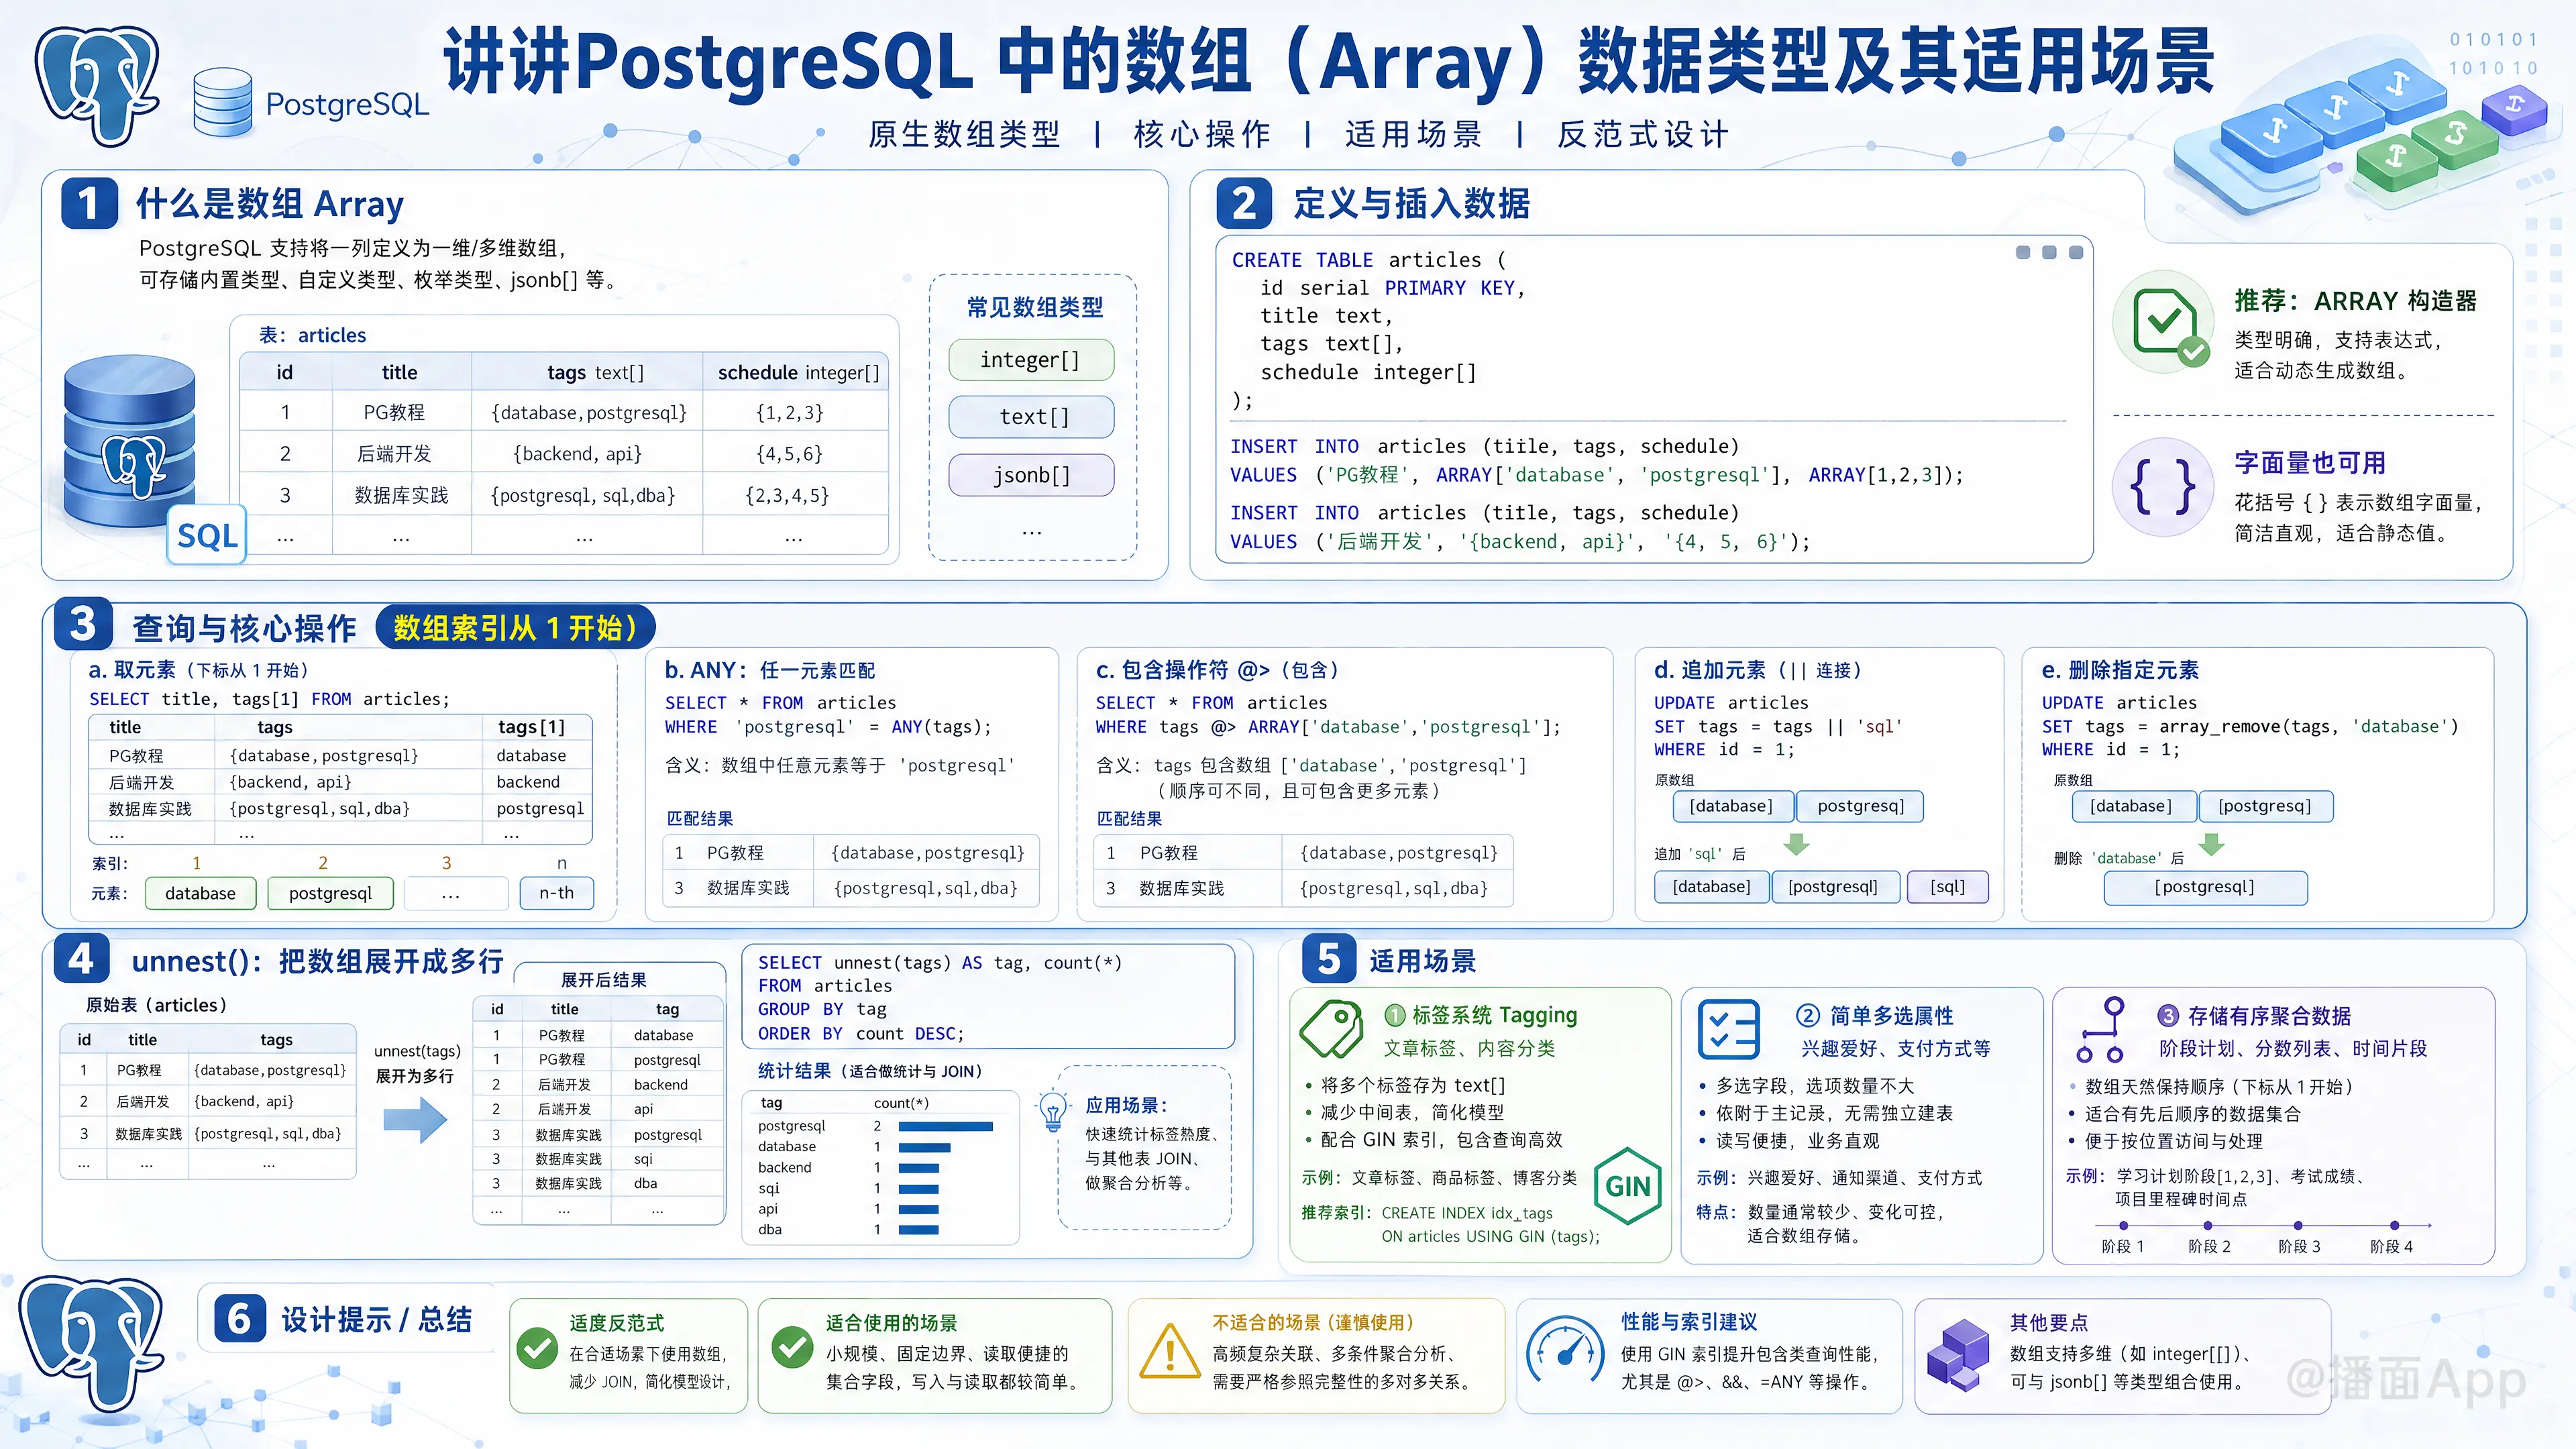Click number badge 2 beside 定义与插入数据
Image resolution: width=2576 pixels, height=1449 pixels.
[x=1244, y=204]
